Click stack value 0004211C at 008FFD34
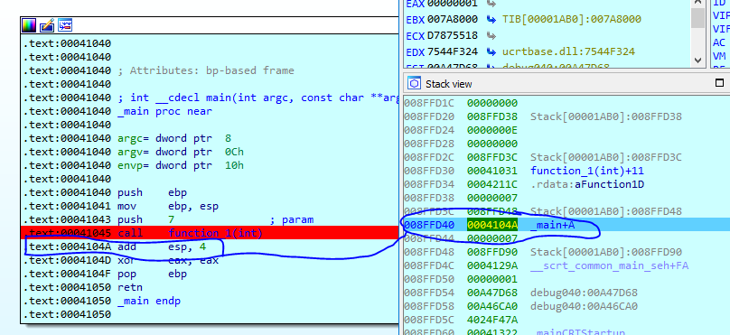The image size is (730, 335). coord(492,184)
